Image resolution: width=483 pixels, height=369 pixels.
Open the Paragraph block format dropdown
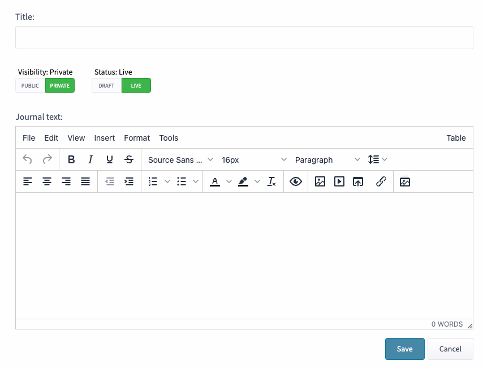(x=327, y=160)
